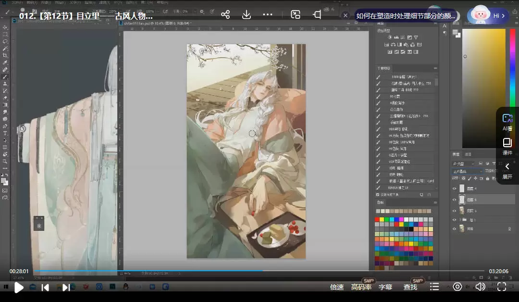Image resolution: width=519 pixels, height=302 pixels.
Task: Select the Eraser tool
Action: [x=5, y=98]
